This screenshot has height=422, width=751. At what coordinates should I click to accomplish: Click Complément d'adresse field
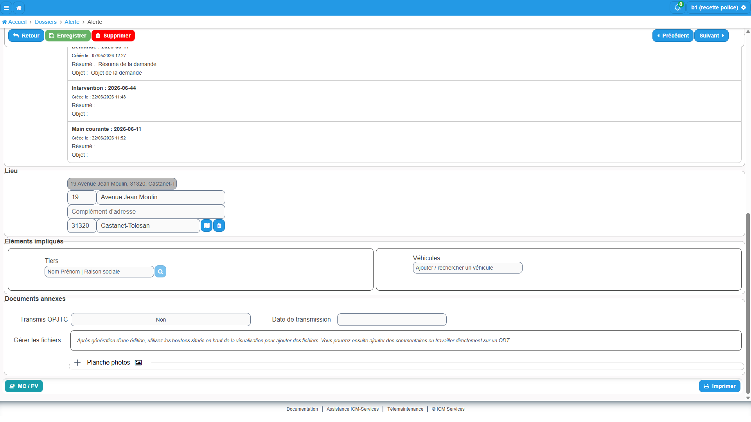click(x=146, y=212)
